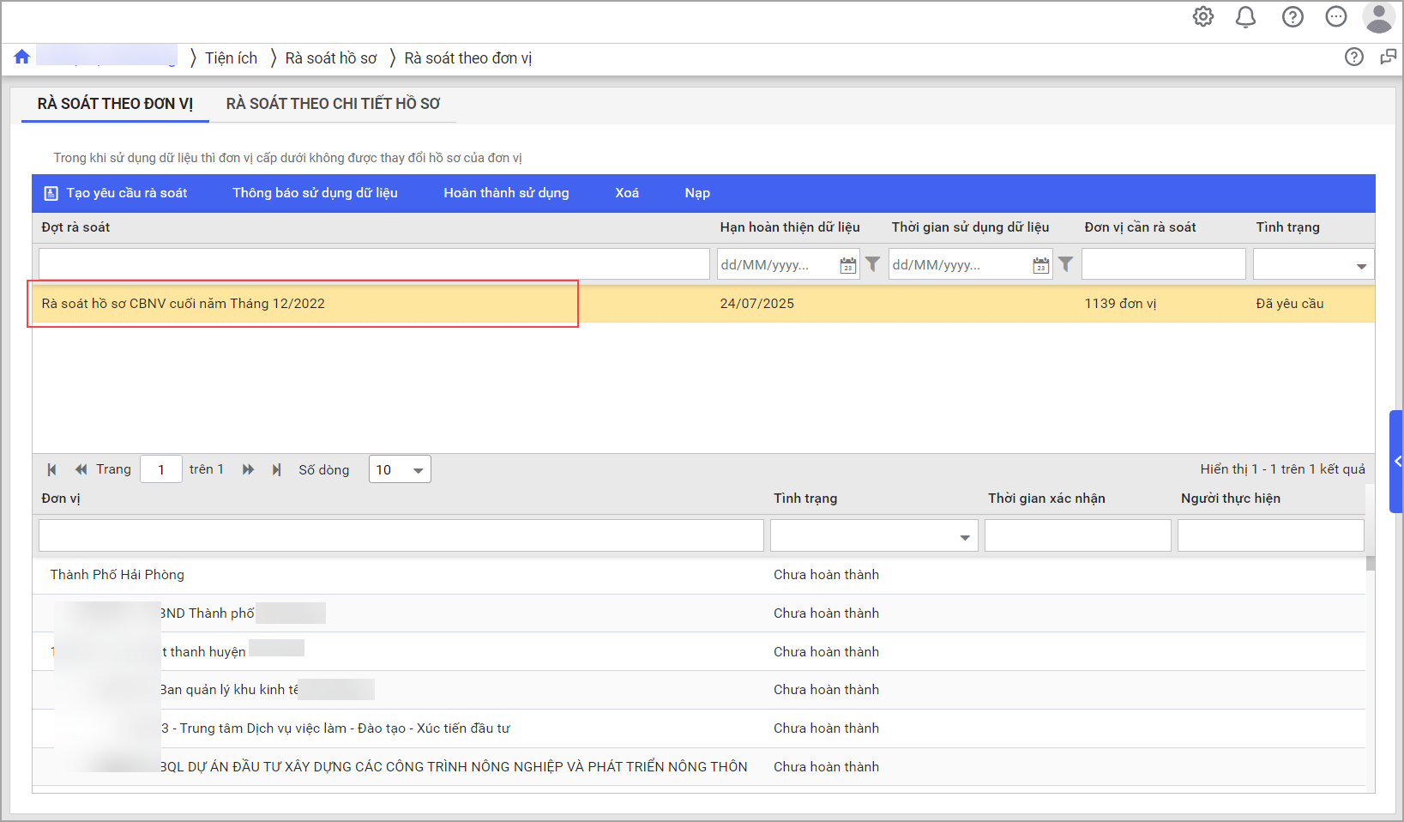Expand the Tình trạng filter dropdown in top grid
Image resolution: width=1404 pixels, height=822 pixels.
point(1360,266)
